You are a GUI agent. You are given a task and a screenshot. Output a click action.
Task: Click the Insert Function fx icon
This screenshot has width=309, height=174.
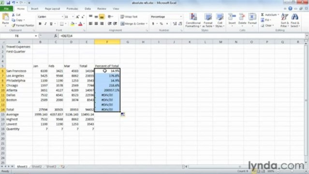[56, 36]
